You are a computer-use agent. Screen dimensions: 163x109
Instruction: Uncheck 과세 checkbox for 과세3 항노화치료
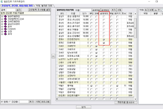coord(97,53)
